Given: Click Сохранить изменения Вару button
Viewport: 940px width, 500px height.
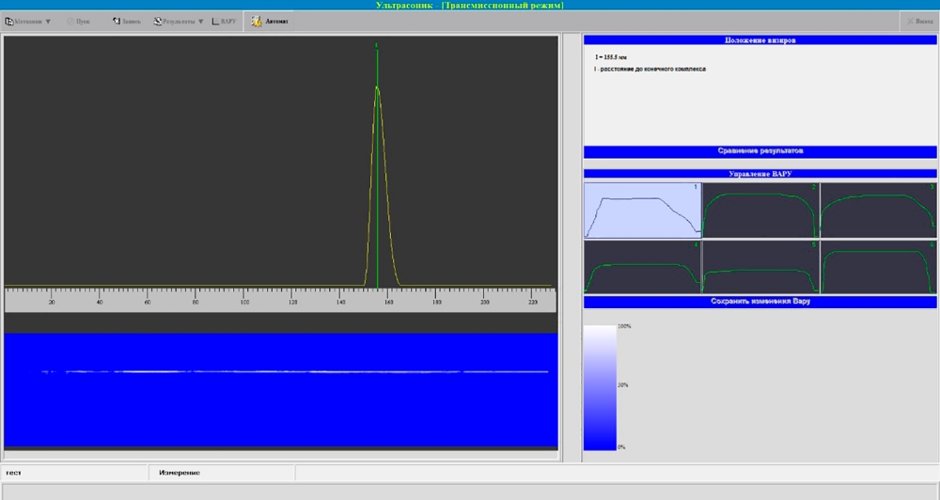Looking at the screenshot, I should coord(760,302).
